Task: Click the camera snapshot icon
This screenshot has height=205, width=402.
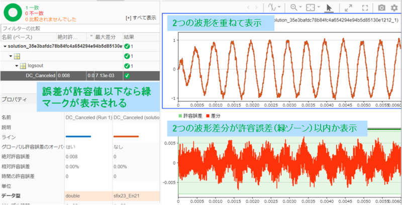Action: point(382,8)
